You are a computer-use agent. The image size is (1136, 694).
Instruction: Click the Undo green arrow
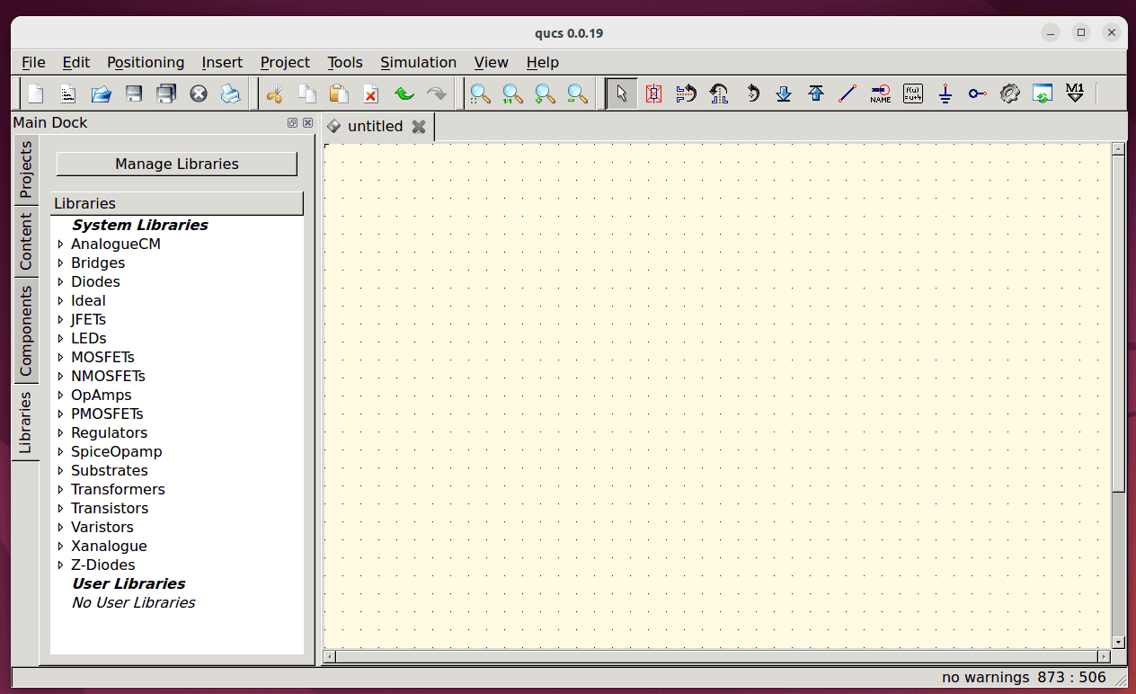pos(404,93)
